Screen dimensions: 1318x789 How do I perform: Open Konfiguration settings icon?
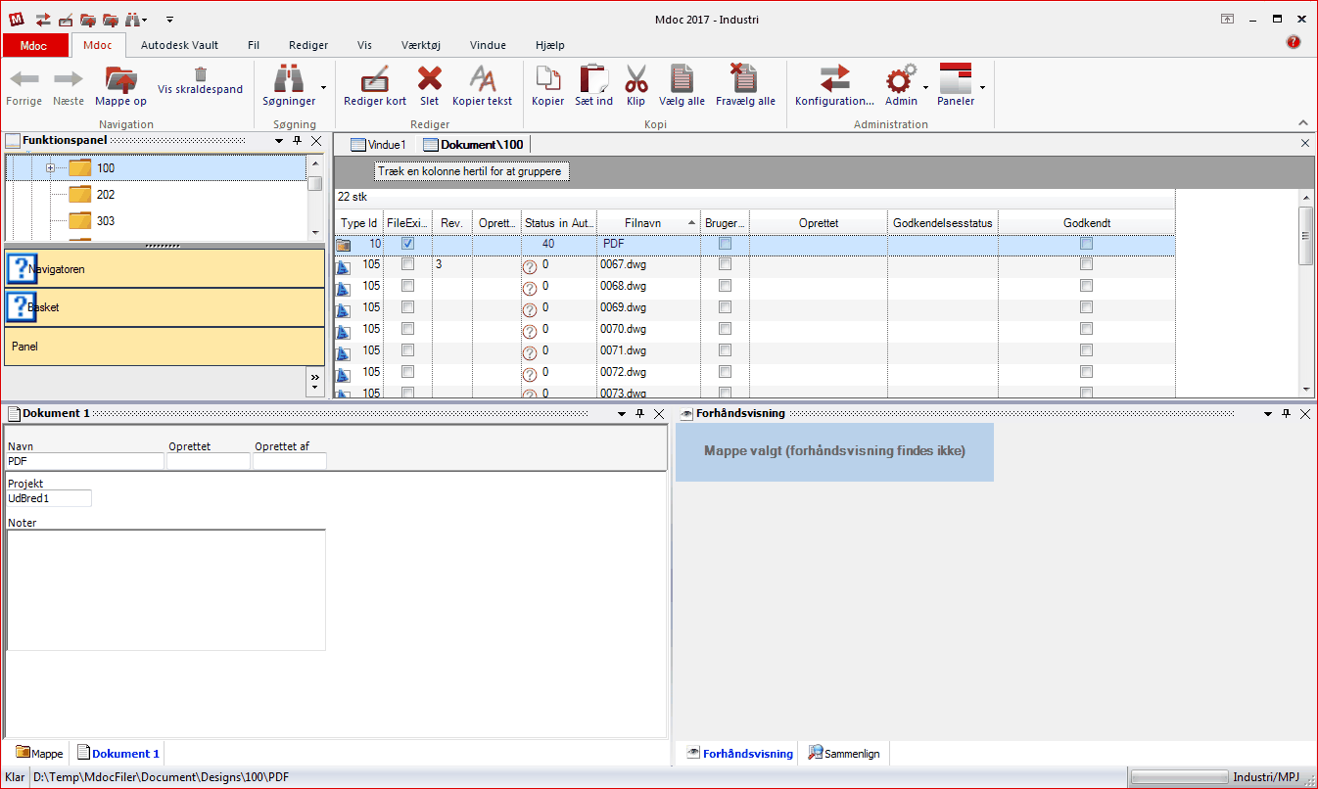pos(834,78)
